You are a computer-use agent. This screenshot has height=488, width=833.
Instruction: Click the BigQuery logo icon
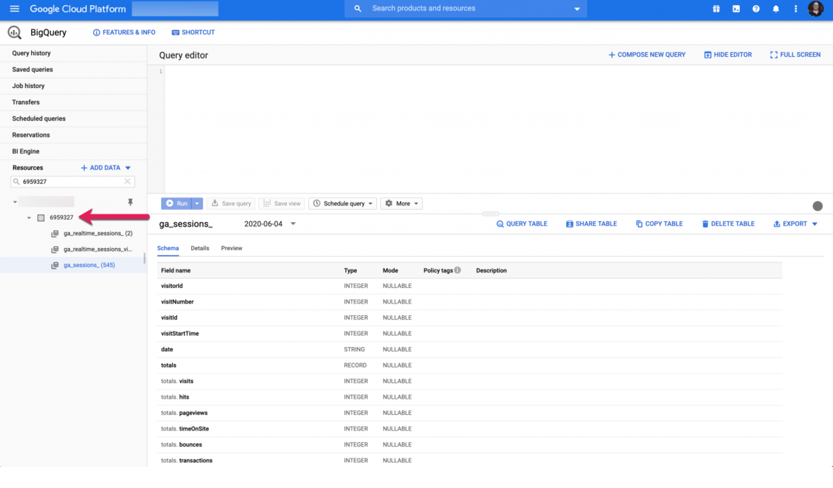(x=14, y=33)
